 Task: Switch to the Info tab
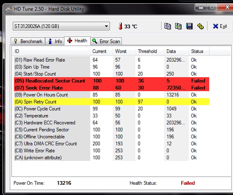(x=55, y=41)
